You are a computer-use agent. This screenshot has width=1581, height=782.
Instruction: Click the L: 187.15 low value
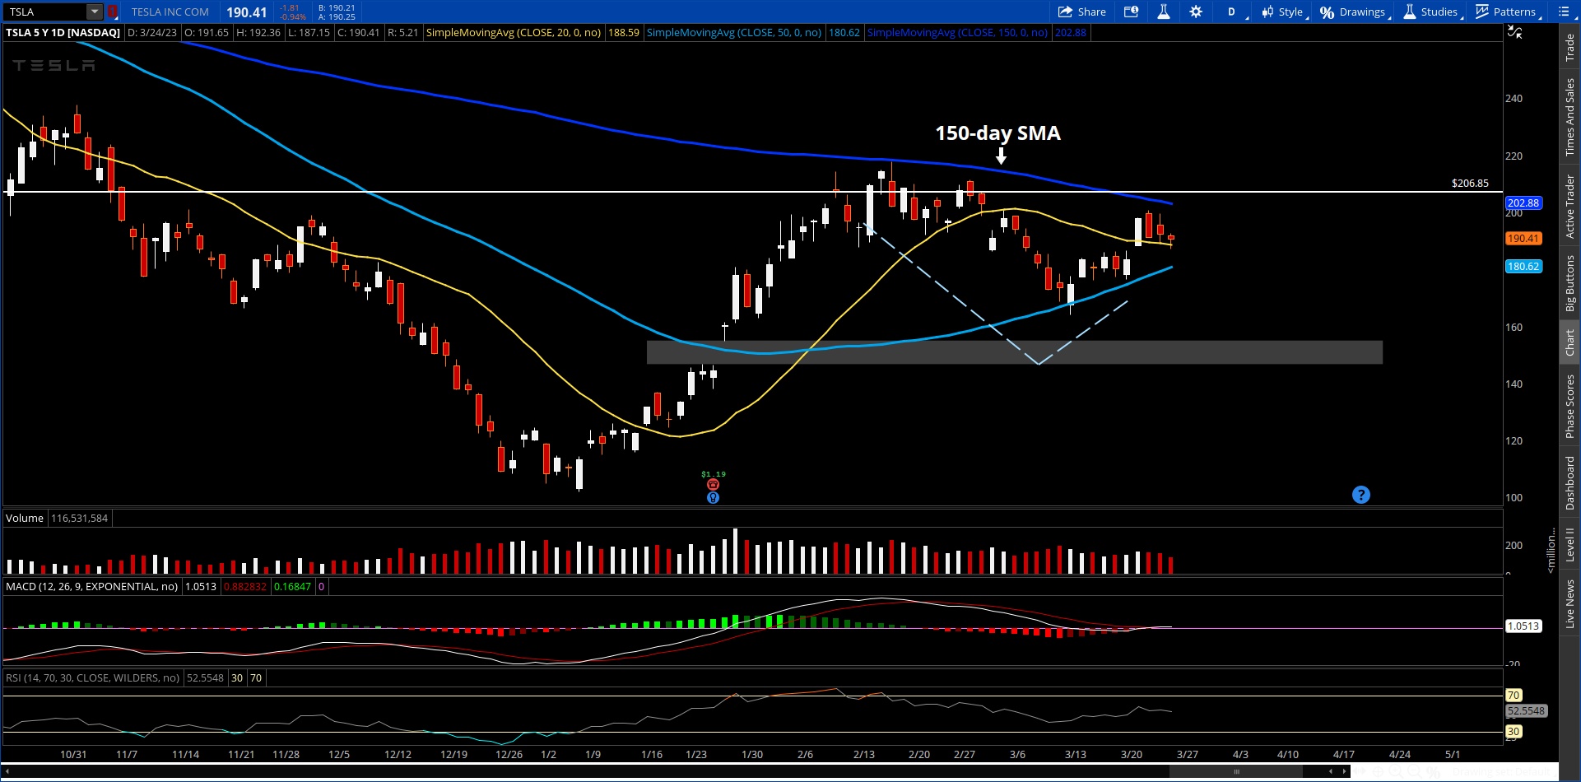(x=309, y=33)
